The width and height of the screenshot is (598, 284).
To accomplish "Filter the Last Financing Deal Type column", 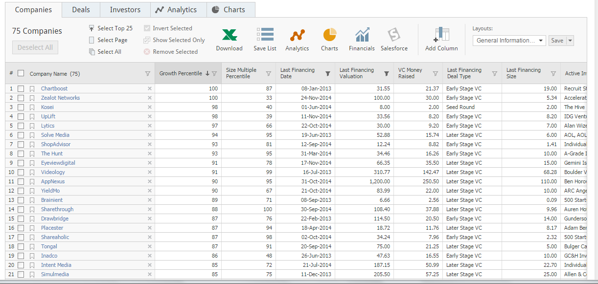I will pos(494,74).
